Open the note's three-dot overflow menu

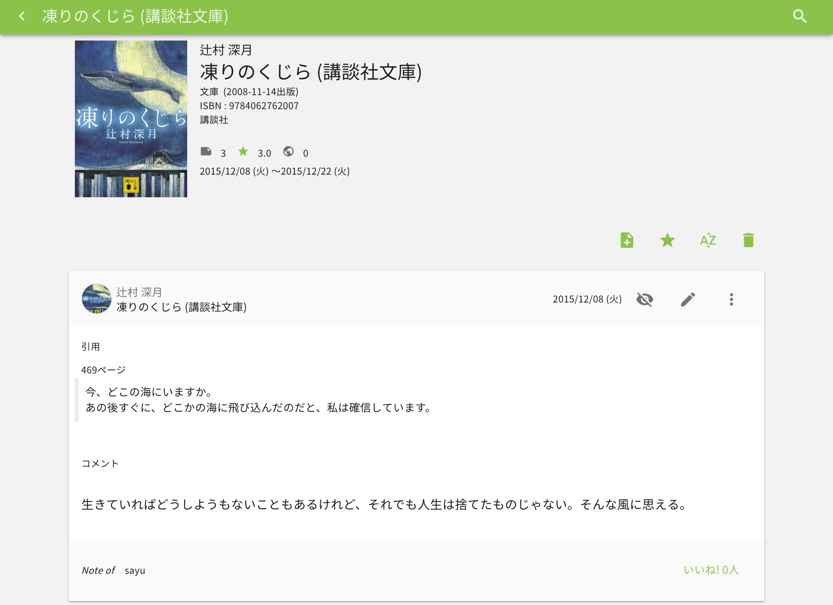[x=732, y=299]
